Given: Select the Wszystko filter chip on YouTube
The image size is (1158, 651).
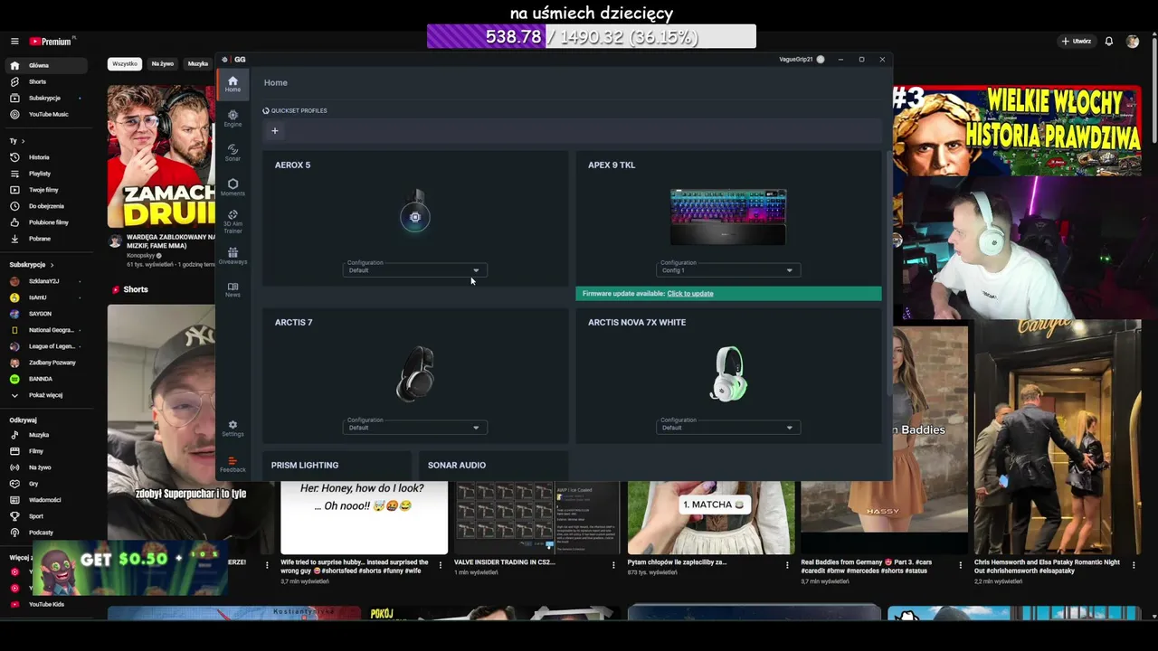Looking at the screenshot, I should pyautogui.click(x=125, y=64).
